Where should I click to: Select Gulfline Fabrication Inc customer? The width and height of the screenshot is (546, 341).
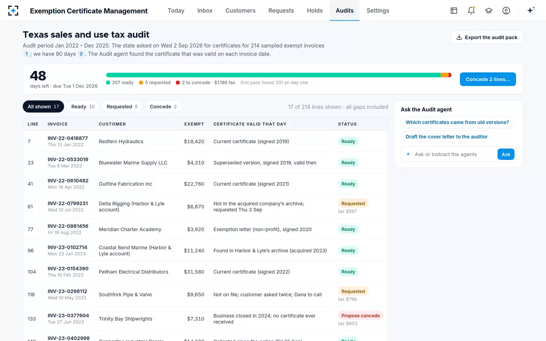point(126,184)
